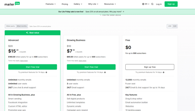Click Websites feature in Free plan
195x111 pixels.
coord(130,106)
